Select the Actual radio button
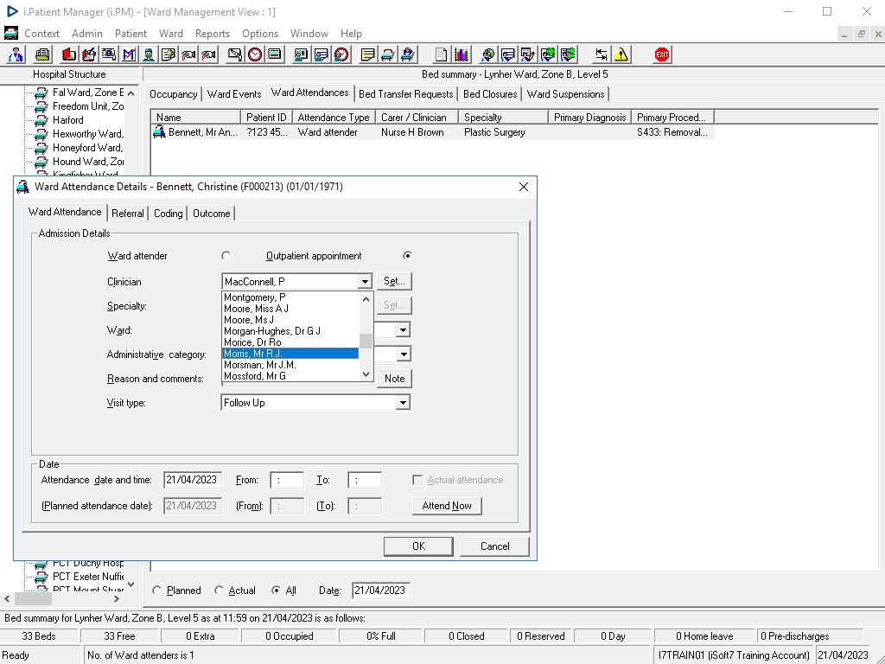The width and height of the screenshot is (885, 664). pos(219,590)
